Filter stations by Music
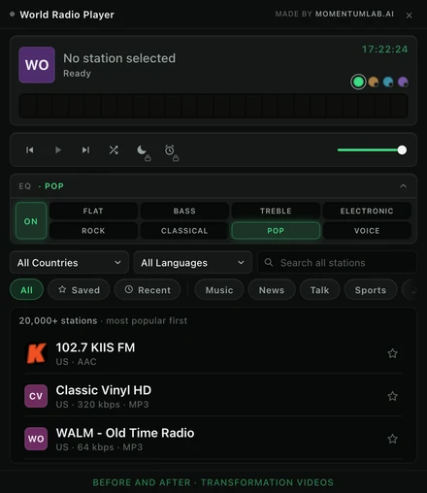 [x=219, y=290]
